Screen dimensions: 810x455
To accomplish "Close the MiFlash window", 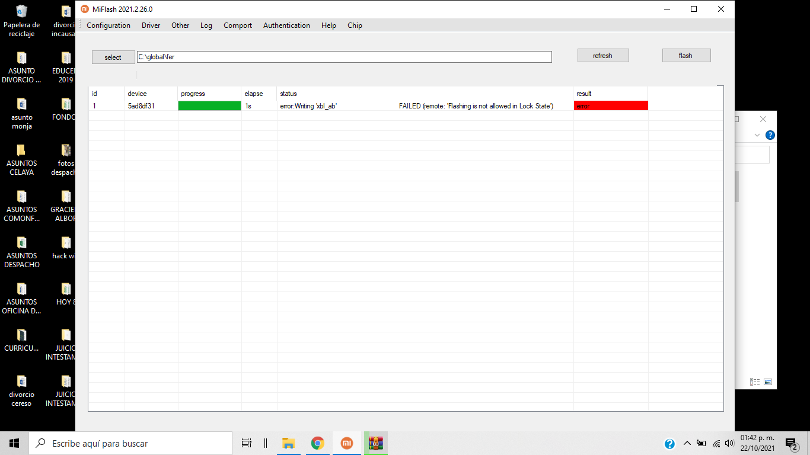I will coord(721,9).
